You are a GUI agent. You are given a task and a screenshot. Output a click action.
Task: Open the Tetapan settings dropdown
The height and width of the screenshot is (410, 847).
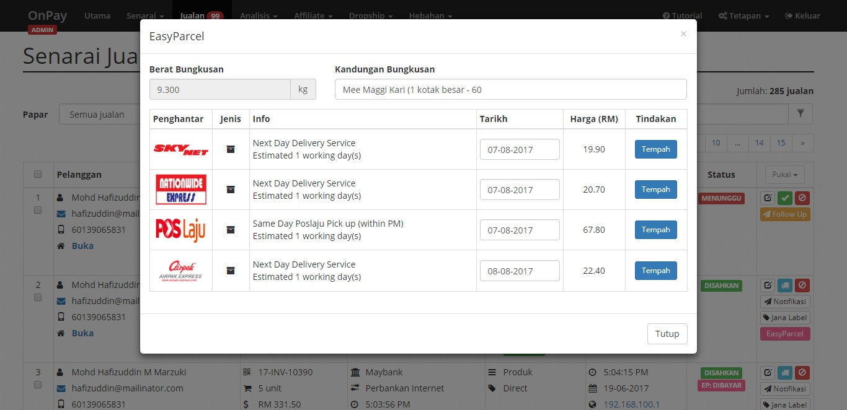743,15
